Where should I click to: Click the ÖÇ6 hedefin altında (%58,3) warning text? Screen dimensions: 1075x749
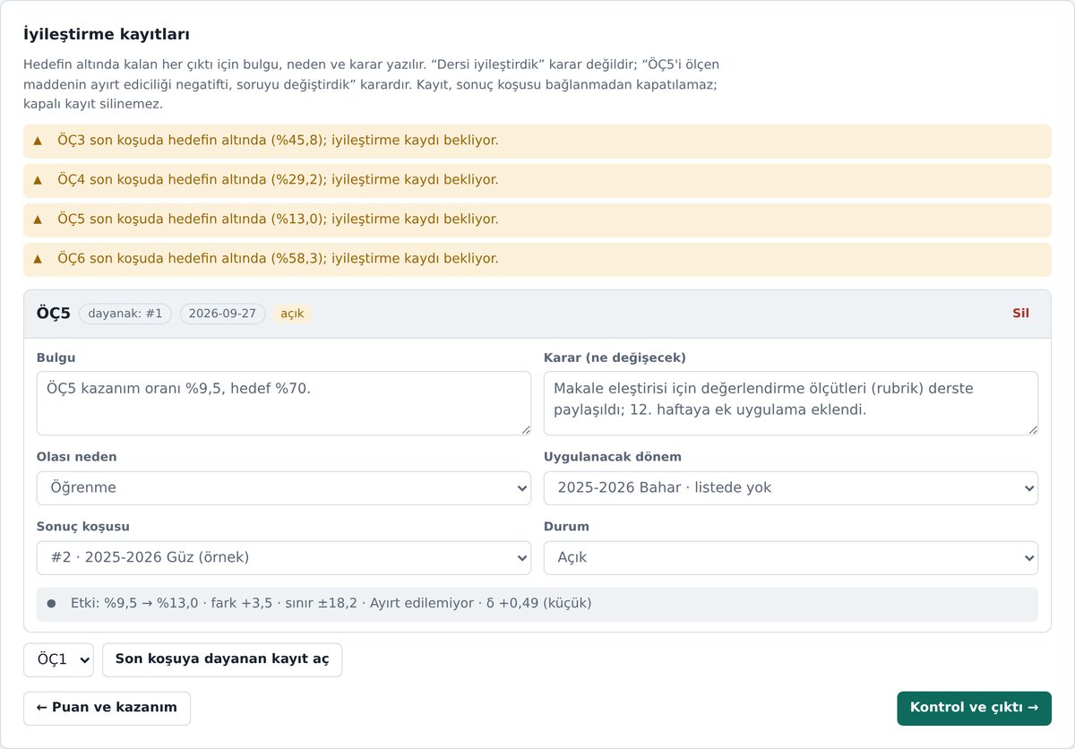(x=278, y=259)
